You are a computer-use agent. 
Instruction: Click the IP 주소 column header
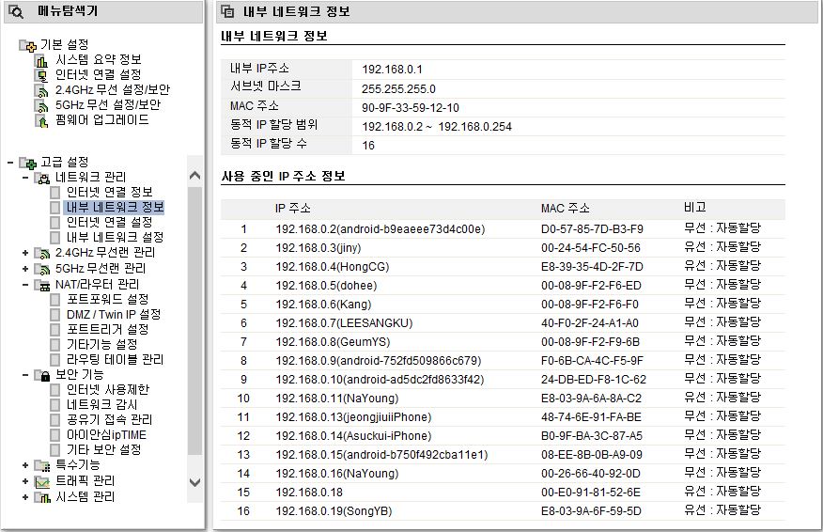293,209
